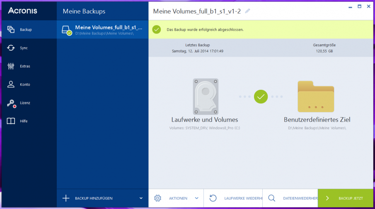Click the Dateienwiederherstellung button
Viewport: 375px width, 209px height.
tap(290, 198)
